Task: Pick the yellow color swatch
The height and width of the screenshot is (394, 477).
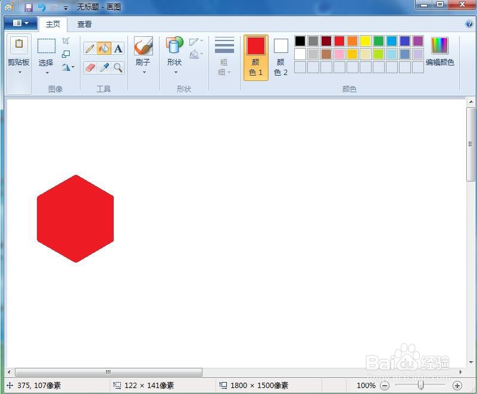Action: (x=366, y=41)
